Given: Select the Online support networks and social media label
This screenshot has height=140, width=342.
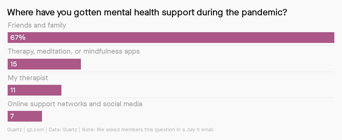Looking at the screenshot, I should coord(75,104).
